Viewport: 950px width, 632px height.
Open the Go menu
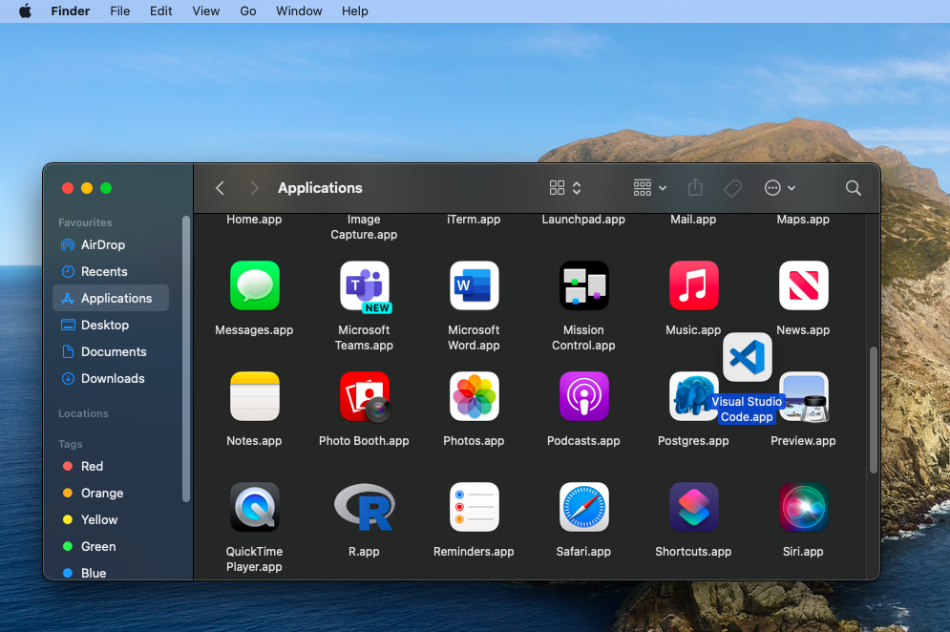(x=248, y=11)
